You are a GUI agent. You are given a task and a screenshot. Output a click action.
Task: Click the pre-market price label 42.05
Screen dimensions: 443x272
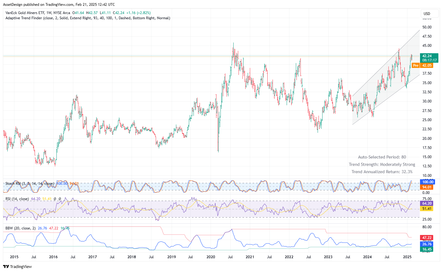pos(426,65)
